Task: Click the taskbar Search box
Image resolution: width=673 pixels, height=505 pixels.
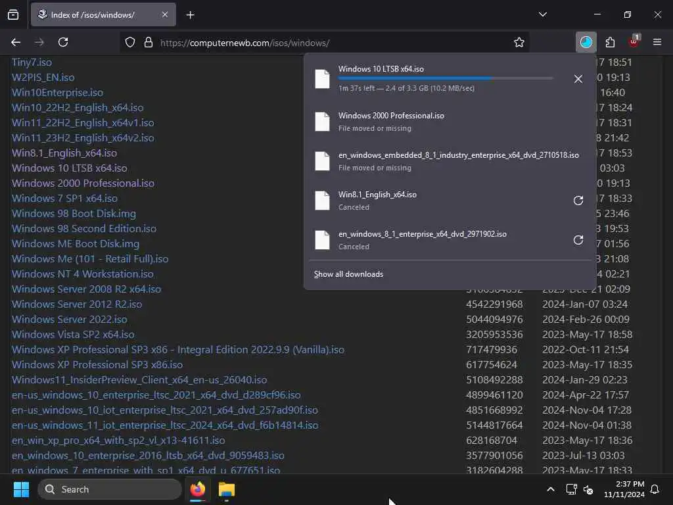Action: click(x=110, y=489)
